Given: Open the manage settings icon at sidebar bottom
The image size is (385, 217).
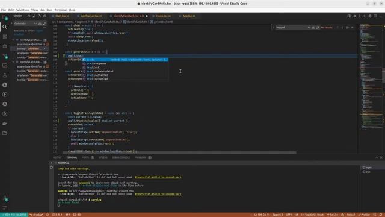Looking at the screenshot, I should (x=5, y=207).
